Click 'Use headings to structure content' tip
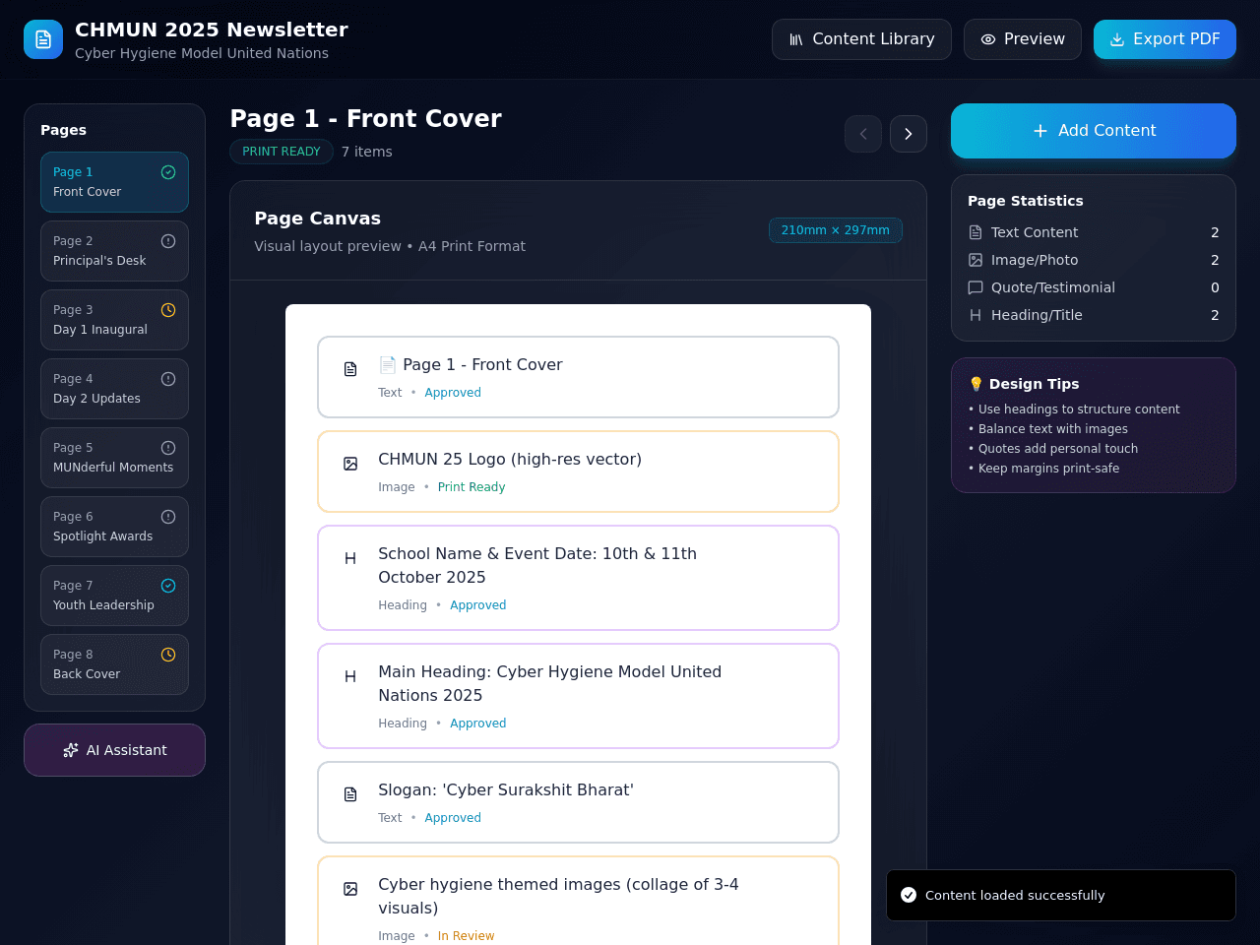This screenshot has height=945, width=1260. (1074, 409)
